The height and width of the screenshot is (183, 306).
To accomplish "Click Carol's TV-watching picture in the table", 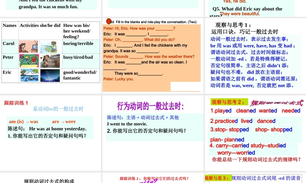I will coord(28,46).
